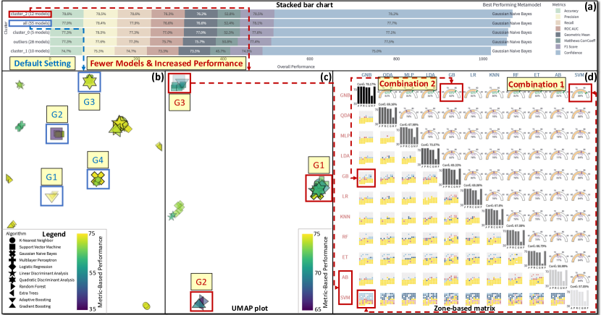Select the 'all (55 models)' bar label
The image size is (601, 315).
36,23
